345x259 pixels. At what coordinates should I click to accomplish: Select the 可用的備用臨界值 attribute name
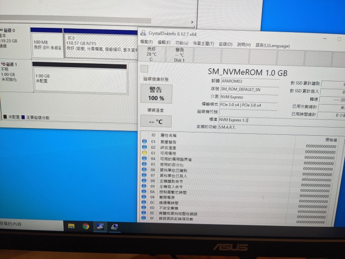point(175,159)
